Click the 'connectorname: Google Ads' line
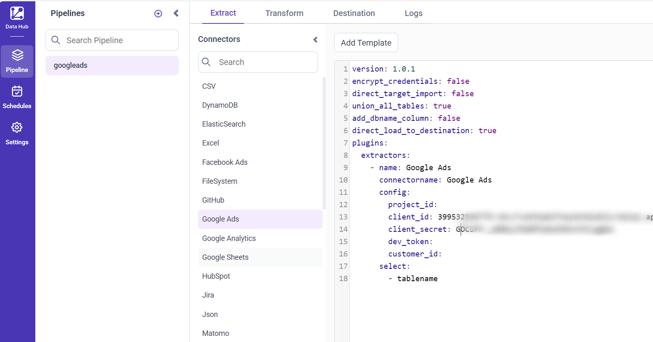 point(435,180)
